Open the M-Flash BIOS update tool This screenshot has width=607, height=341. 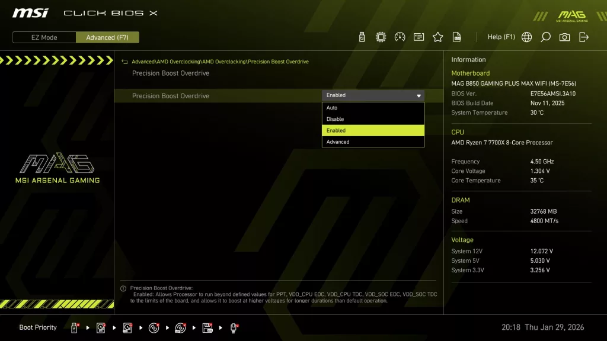(x=362, y=36)
